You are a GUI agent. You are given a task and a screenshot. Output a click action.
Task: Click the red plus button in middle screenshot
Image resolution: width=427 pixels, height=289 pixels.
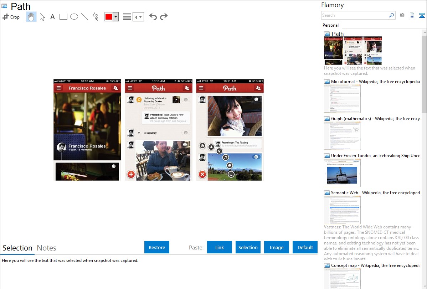pos(131,174)
